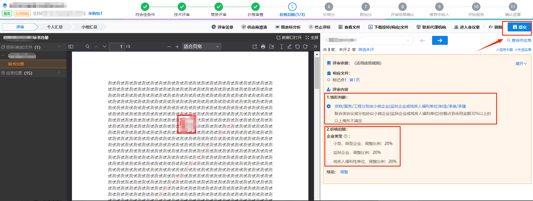Viewport: 533px width, 201px height.
Task: Select radio 货物/服务/工程分别由小微企业制造
Action: click(329, 106)
